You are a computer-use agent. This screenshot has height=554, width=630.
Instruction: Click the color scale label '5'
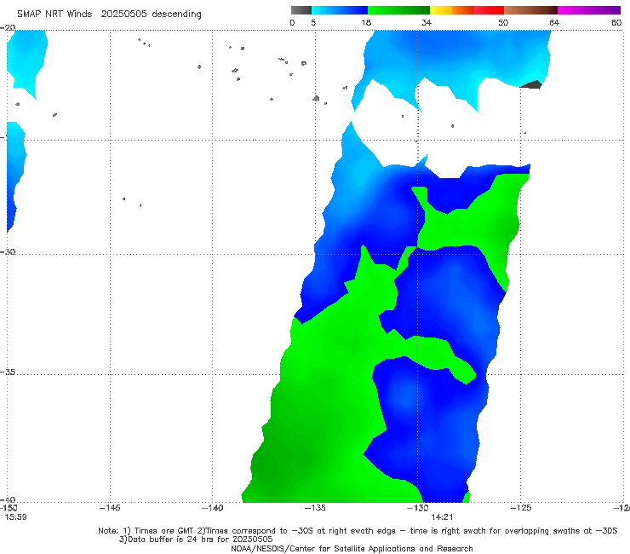coord(313,22)
